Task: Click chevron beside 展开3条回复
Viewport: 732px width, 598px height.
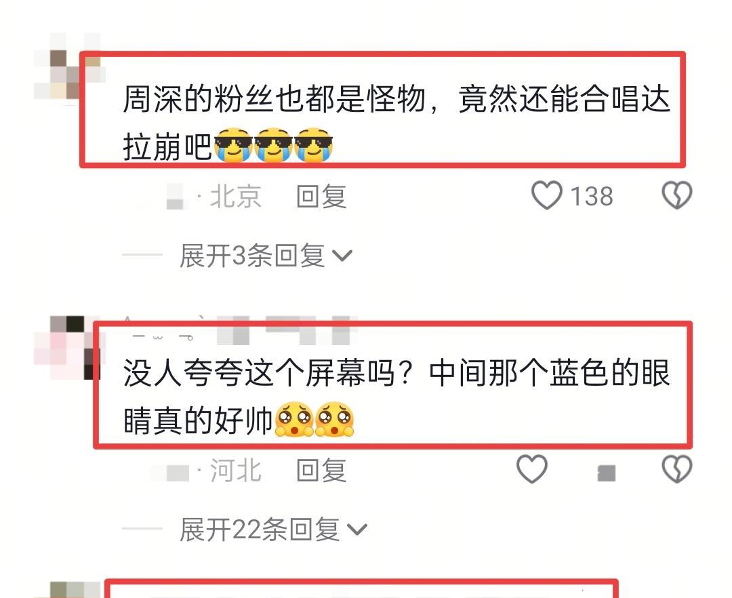Action: [342, 256]
